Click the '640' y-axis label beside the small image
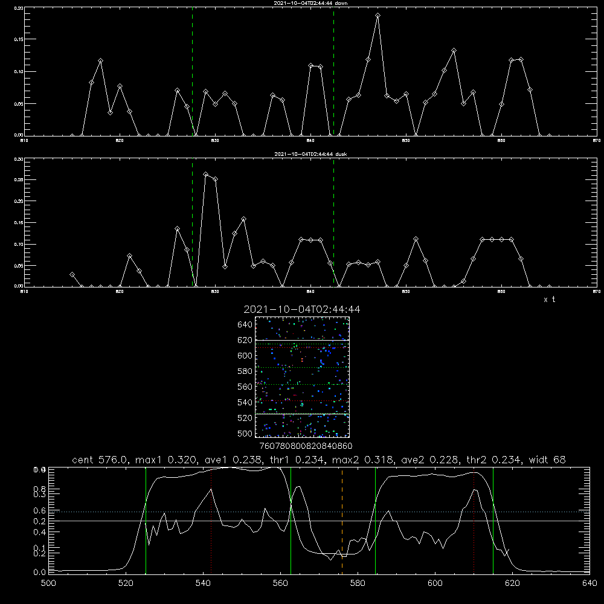Image resolution: width=604 pixels, height=604 pixels. [245, 325]
